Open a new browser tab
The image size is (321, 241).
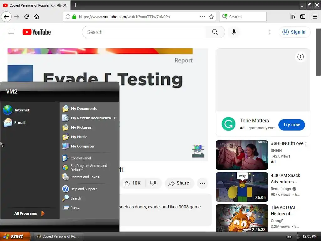pyautogui.click(x=76, y=5)
